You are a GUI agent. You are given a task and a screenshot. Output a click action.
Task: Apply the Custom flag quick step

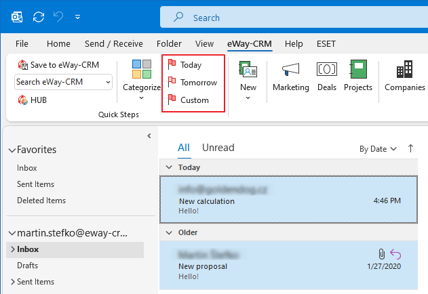point(189,100)
